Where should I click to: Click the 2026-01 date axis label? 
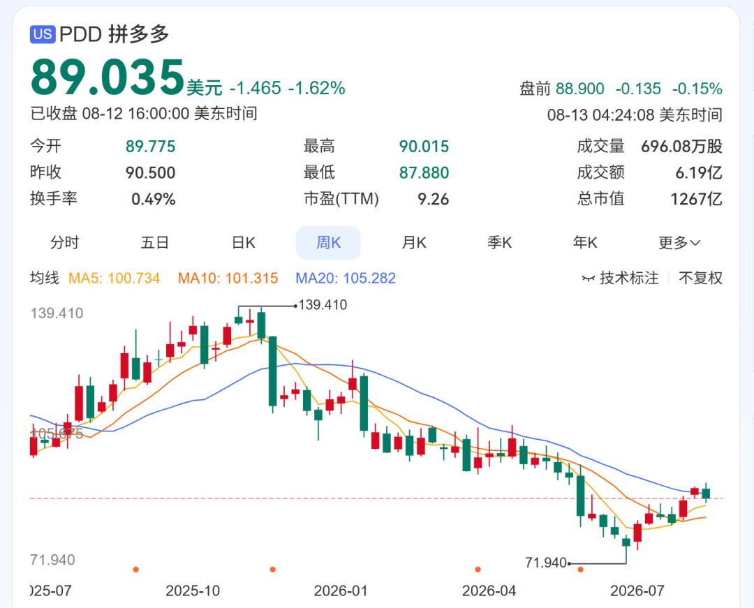[341, 591]
